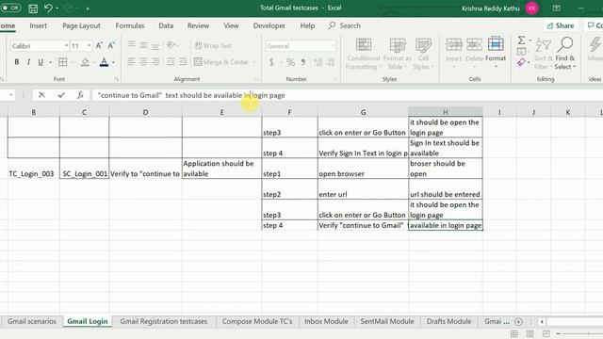Screen dimensions: 603x339
Task: Open Cell Styles gallery
Action: coord(423,54)
